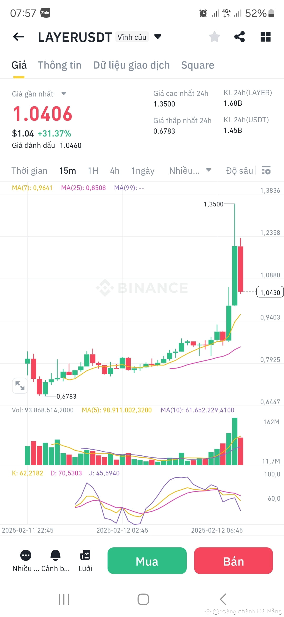Switch to the Thông tin tab

click(x=59, y=65)
